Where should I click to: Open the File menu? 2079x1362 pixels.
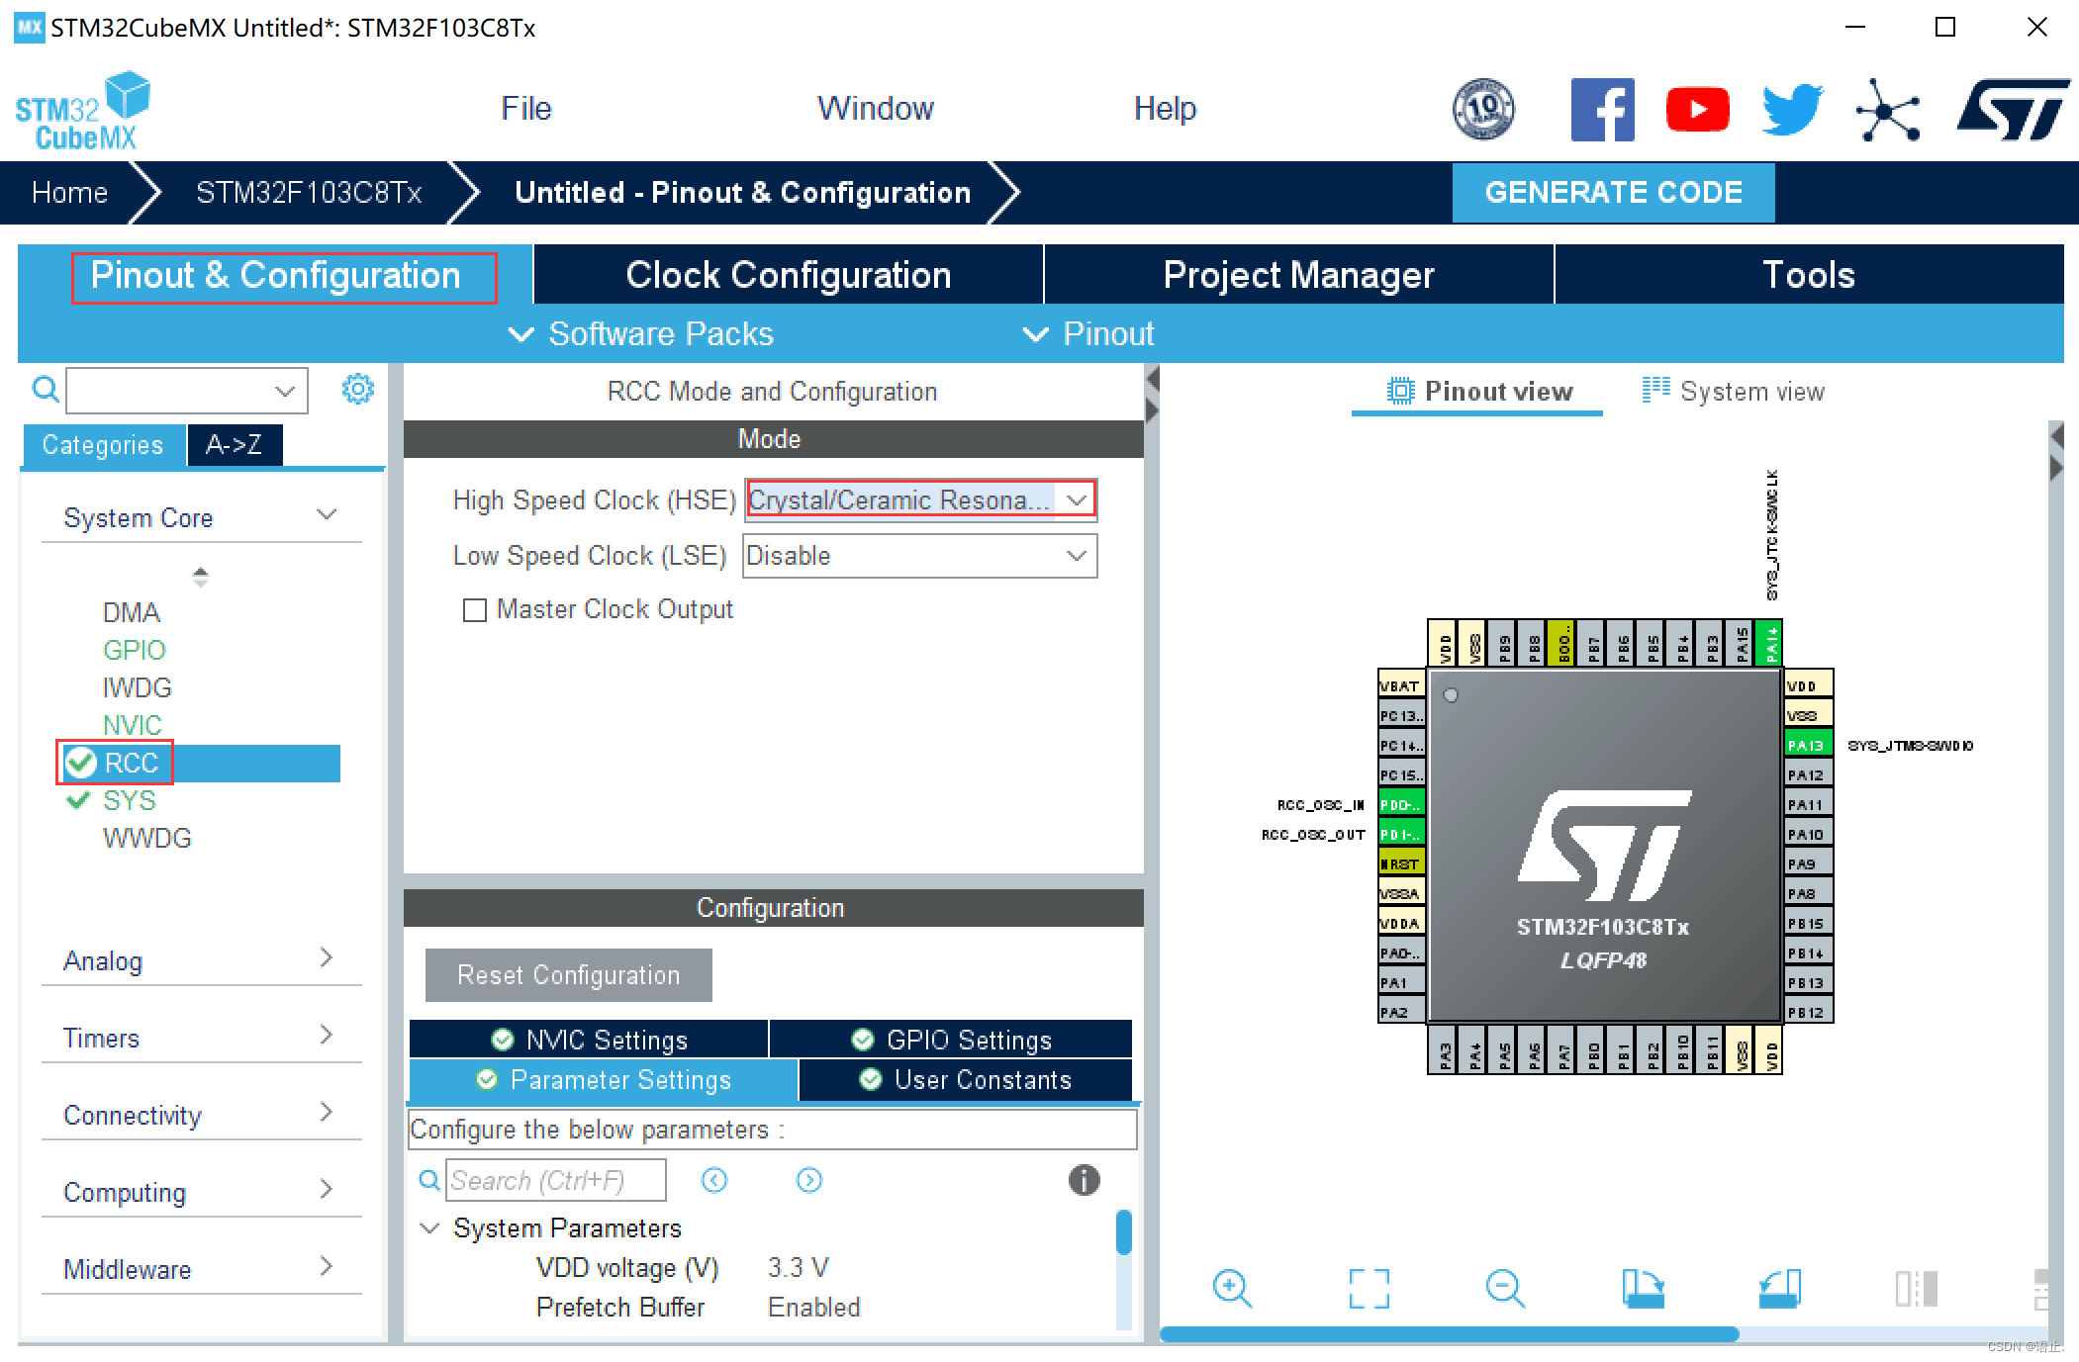(x=525, y=108)
